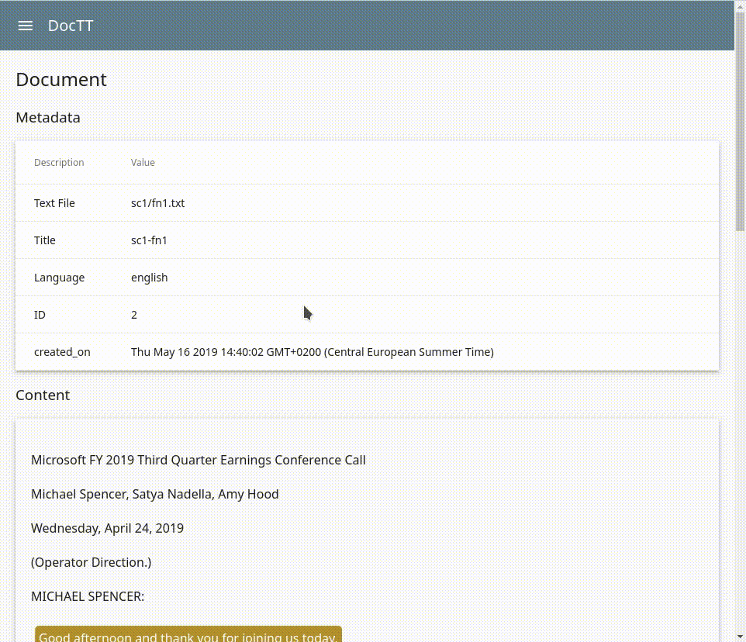
Task: Click the MICHAEL SPENCER: speaker label
Action: point(88,596)
